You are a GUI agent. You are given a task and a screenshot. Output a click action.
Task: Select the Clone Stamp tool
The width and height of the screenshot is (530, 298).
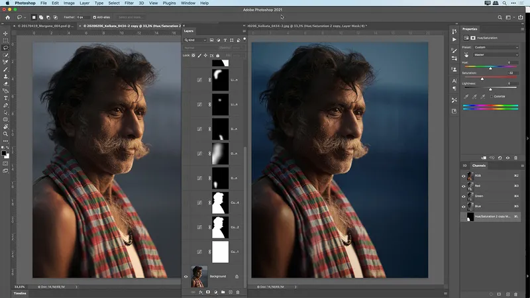[x=5, y=76]
